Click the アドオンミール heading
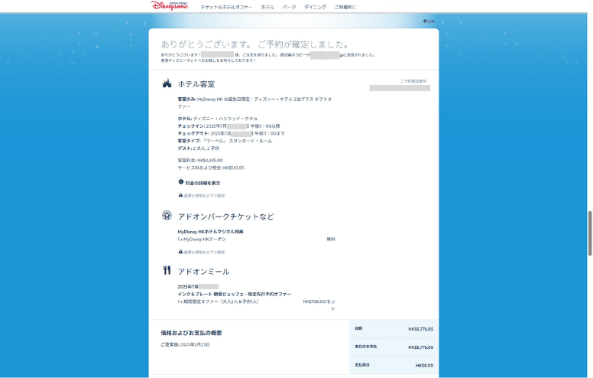Viewport: 593px width, 378px height. 203,272
